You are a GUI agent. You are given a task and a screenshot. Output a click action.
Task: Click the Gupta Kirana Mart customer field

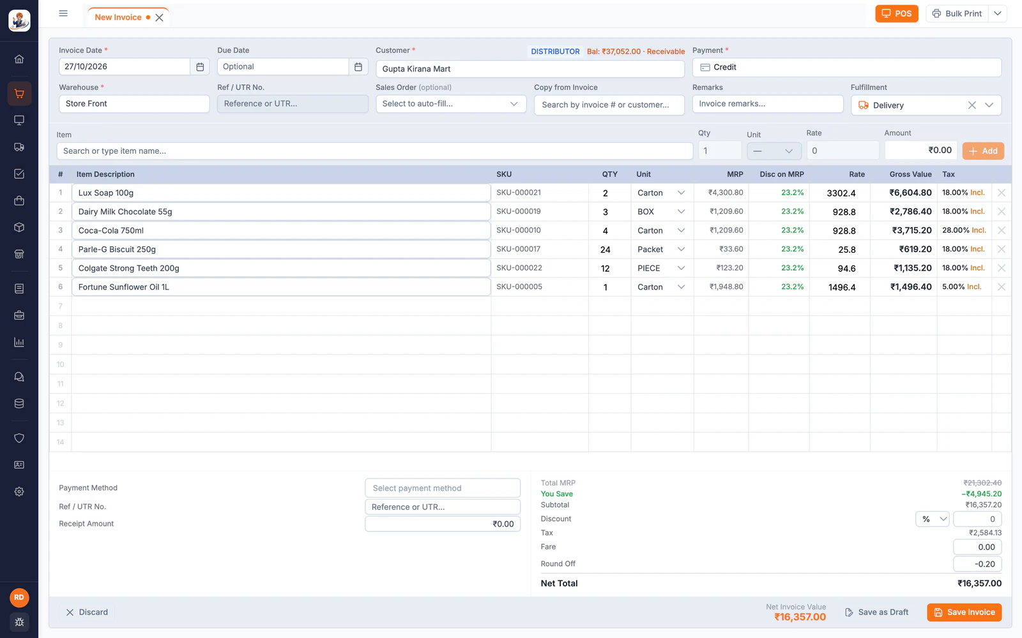pos(530,69)
